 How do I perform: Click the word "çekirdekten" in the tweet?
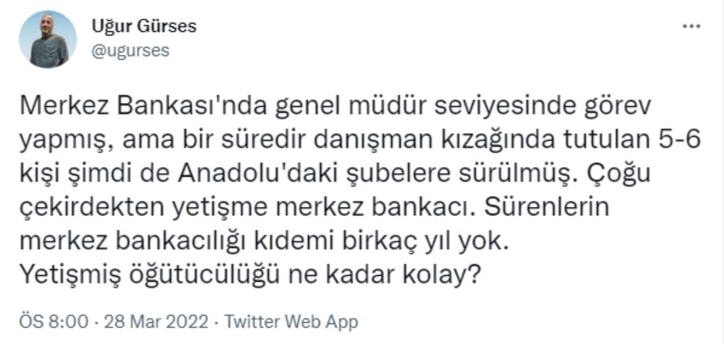pyautogui.click(x=80, y=208)
